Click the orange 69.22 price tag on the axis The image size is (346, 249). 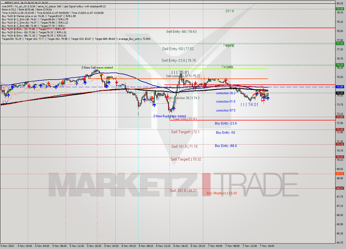pos(340,173)
